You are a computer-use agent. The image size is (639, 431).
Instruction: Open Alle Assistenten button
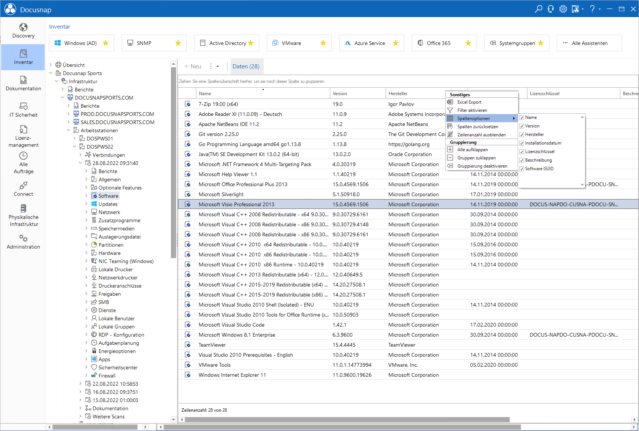click(589, 43)
